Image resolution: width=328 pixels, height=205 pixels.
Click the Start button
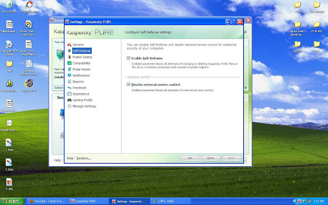point(12,201)
